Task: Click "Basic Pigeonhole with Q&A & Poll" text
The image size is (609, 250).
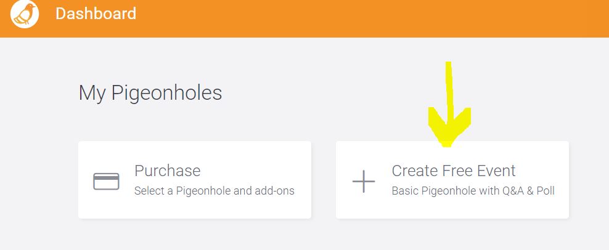Action: click(473, 191)
